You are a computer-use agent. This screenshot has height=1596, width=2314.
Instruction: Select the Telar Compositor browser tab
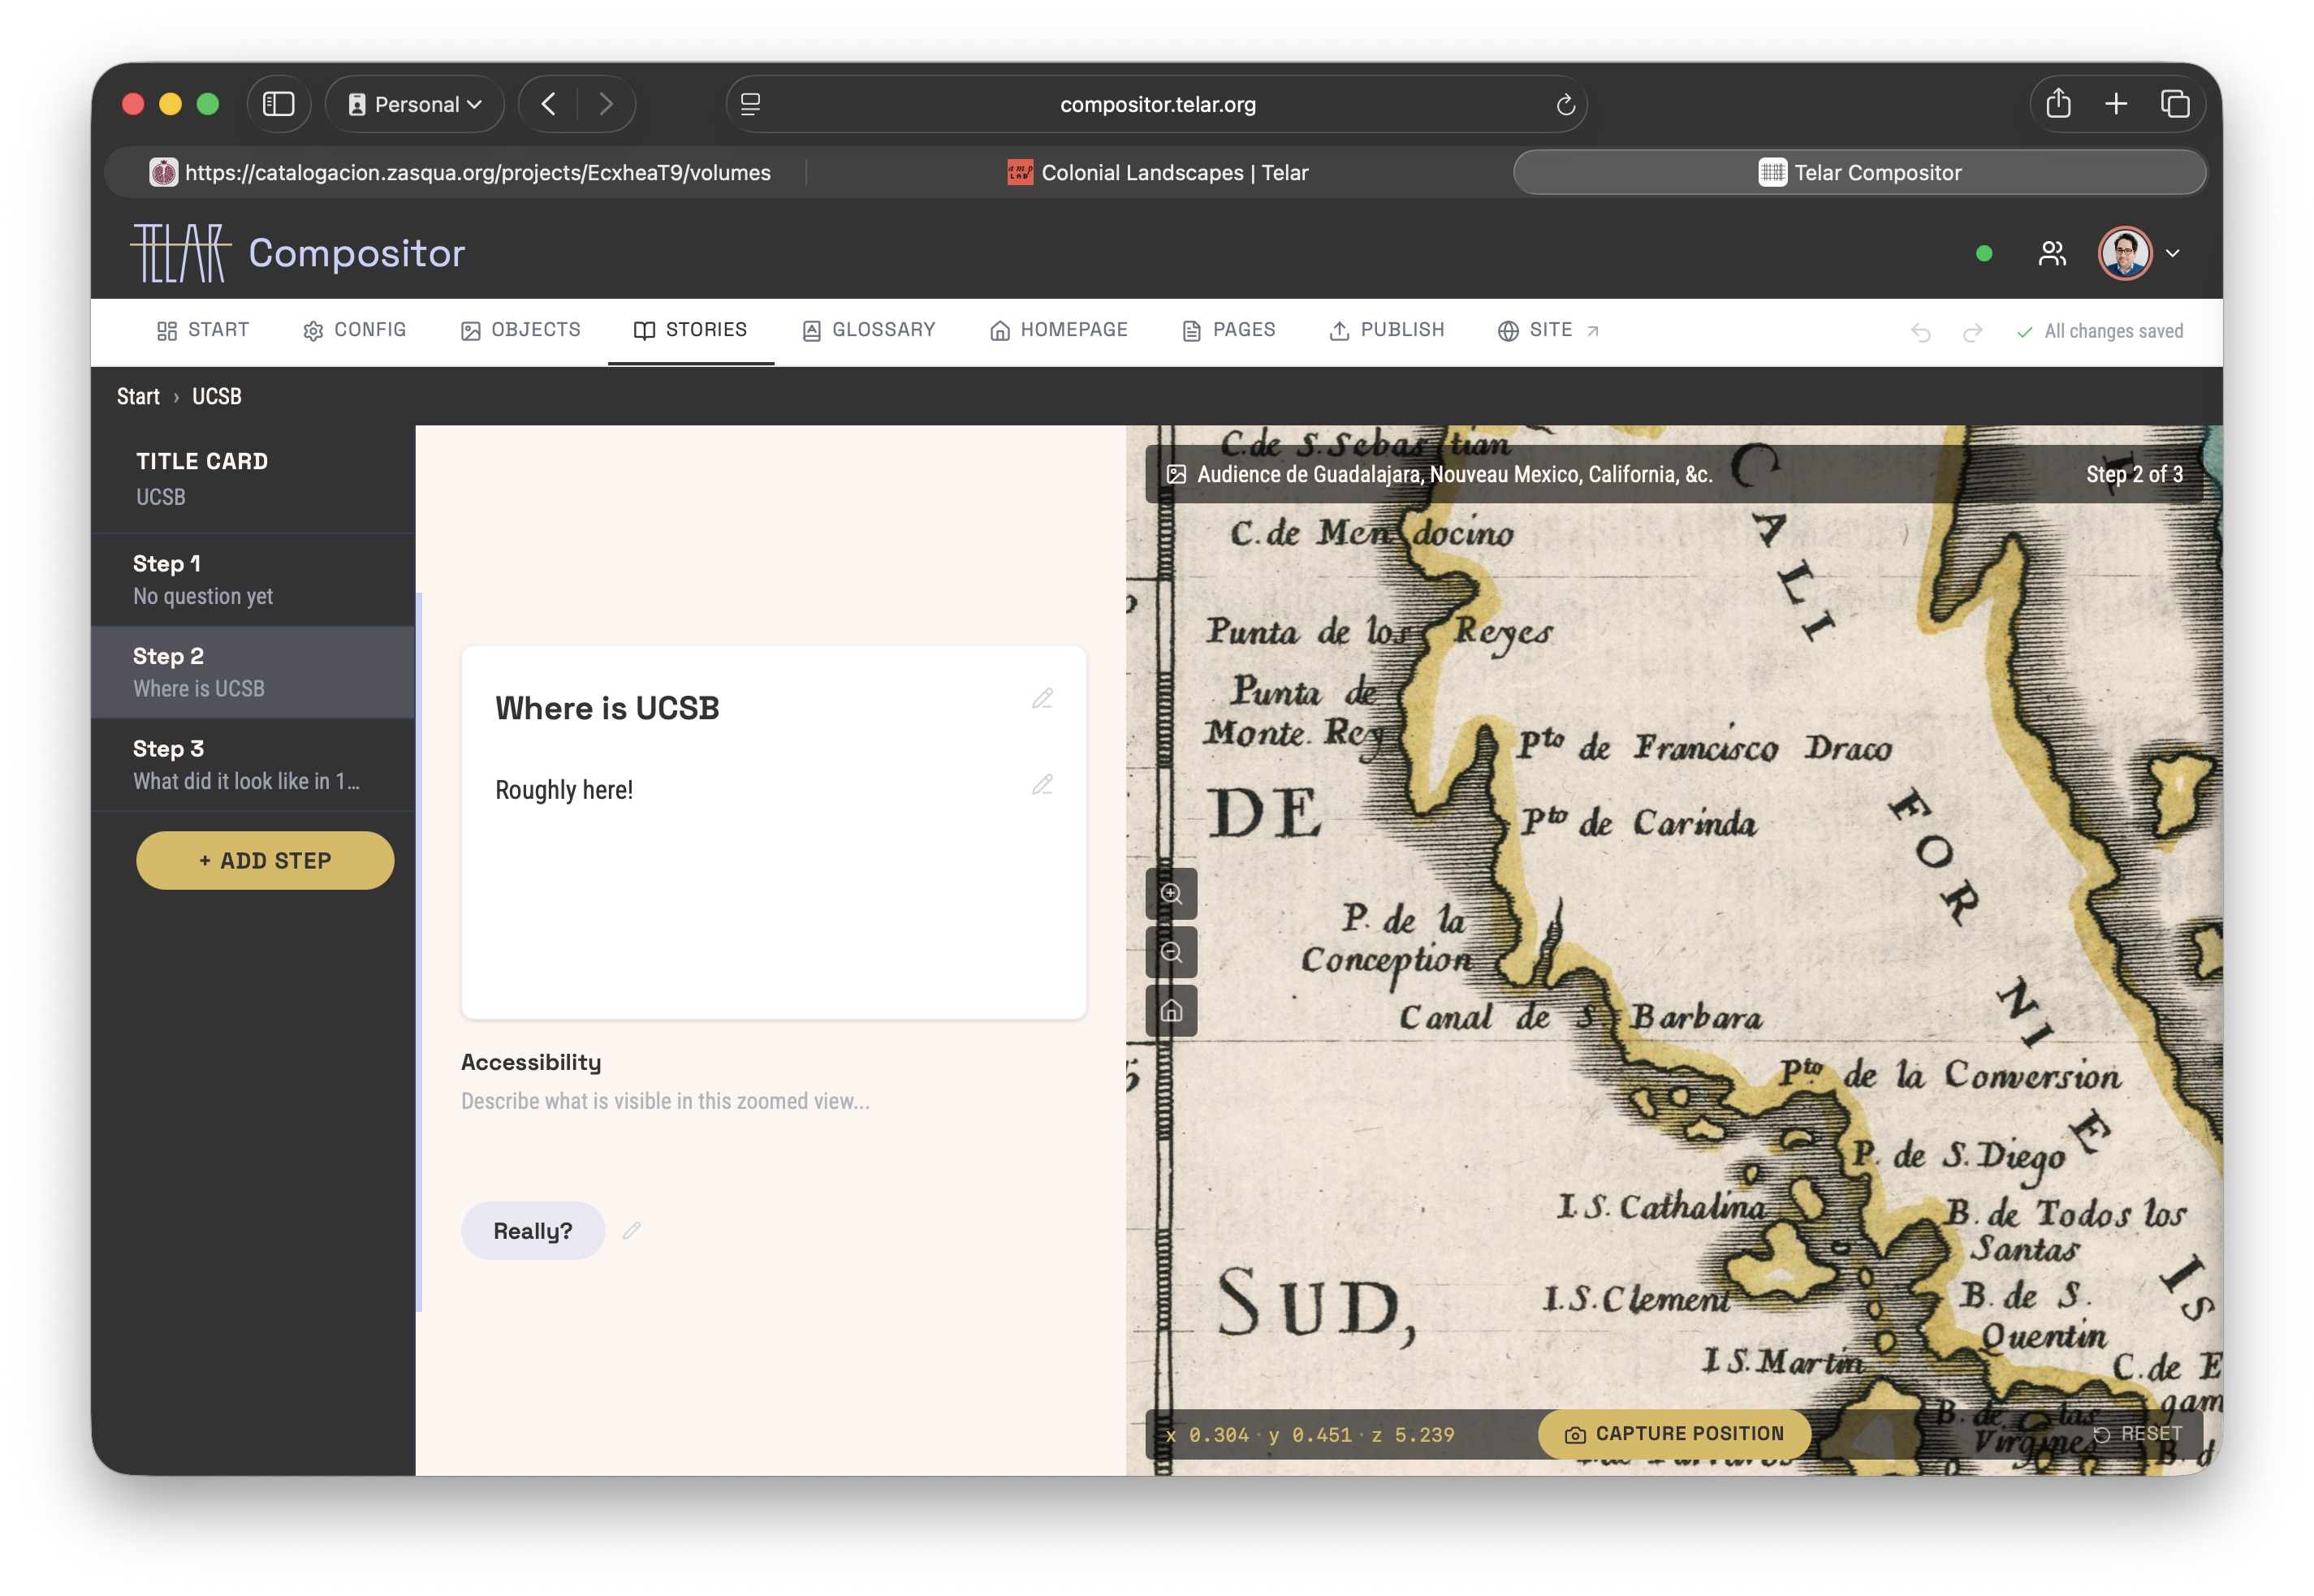click(x=1860, y=172)
